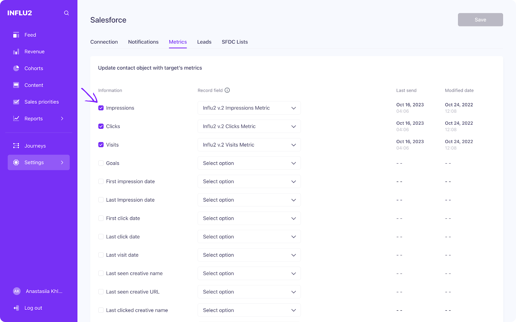516x322 pixels.
Task: Open Feed from the sidebar
Action: pos(30,35)
